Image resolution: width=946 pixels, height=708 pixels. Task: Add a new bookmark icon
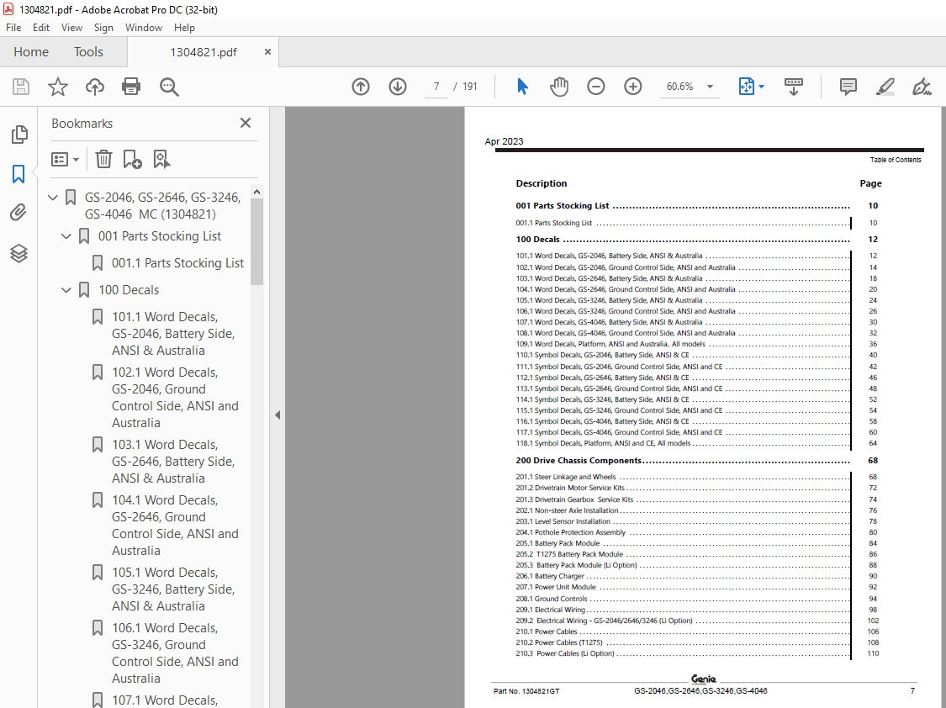tap(132, 159)
